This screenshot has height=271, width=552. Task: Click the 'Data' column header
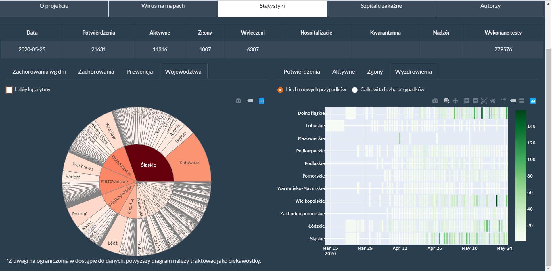32,33
